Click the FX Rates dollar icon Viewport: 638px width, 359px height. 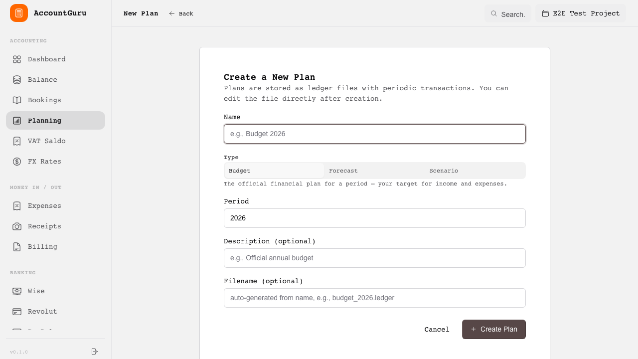coord(17,162)
